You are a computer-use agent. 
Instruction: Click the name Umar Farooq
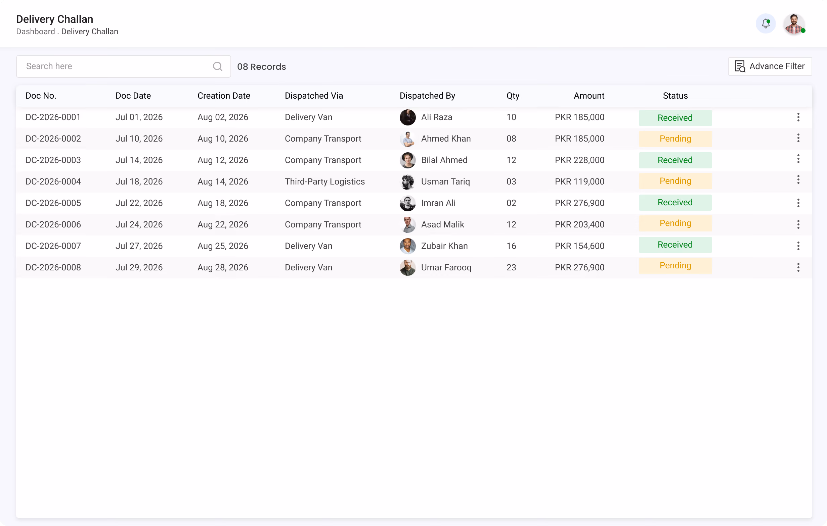coord(446,268)
